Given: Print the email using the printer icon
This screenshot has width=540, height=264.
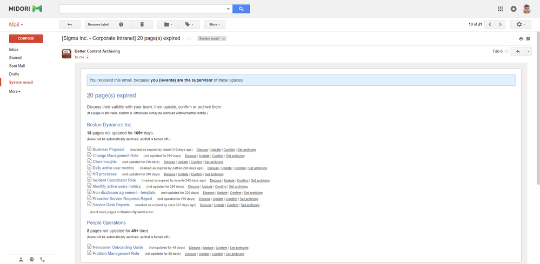Looking at the screenshot, I should 521,38.
